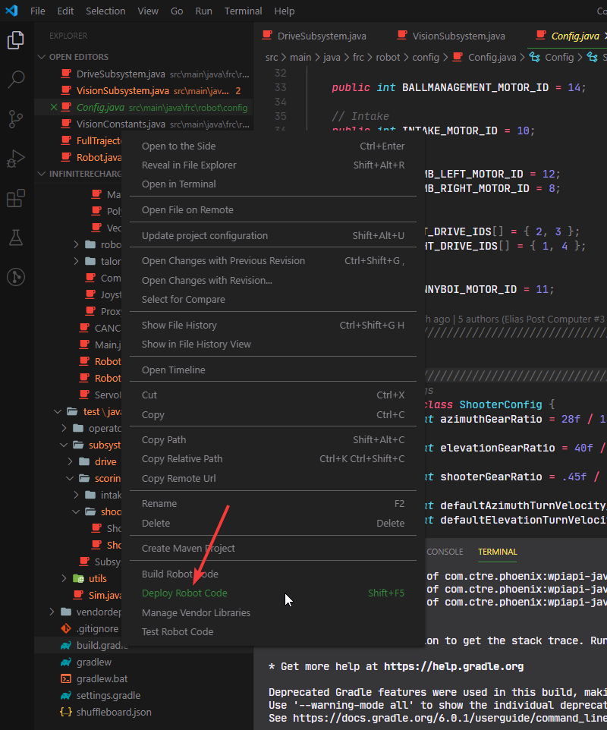The height and width of the screenshot is (730, 607).
Task: Open the Terminal menu
Action: (243, 11)
